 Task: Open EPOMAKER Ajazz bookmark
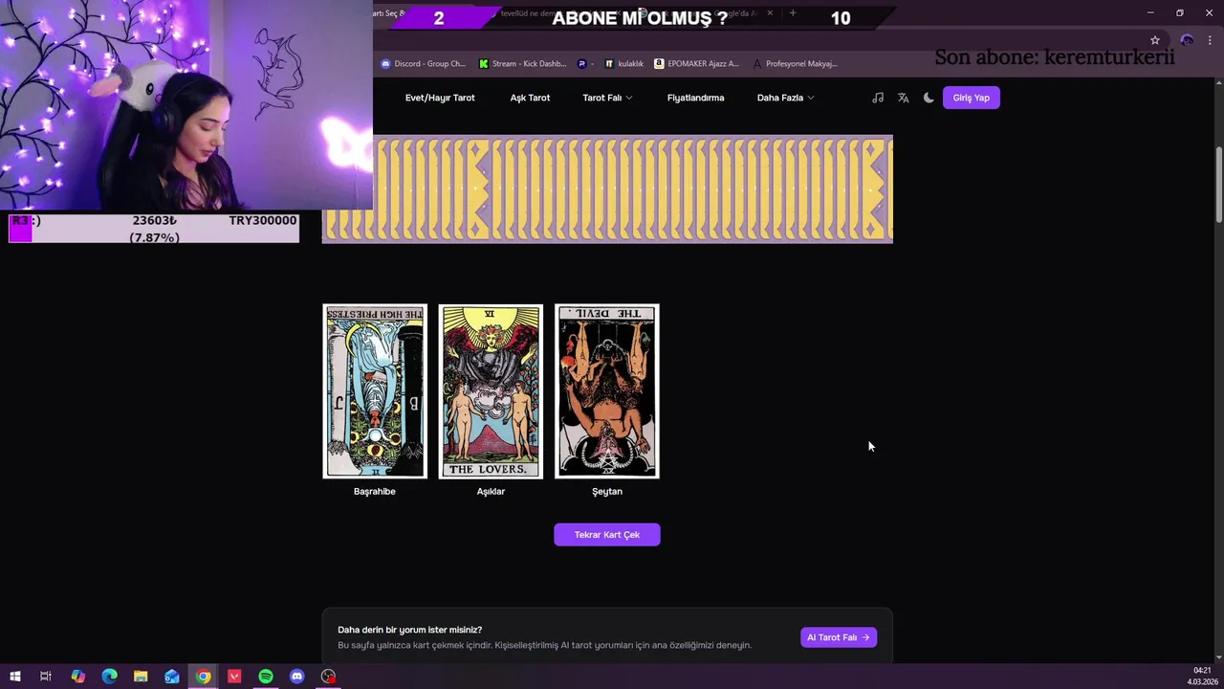click(x=696, y=64)
